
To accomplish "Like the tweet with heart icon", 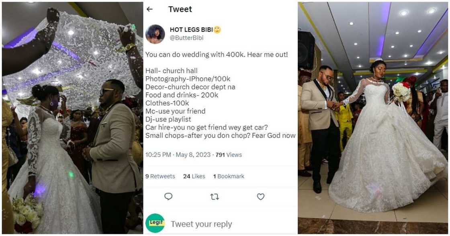I will 261,197.
